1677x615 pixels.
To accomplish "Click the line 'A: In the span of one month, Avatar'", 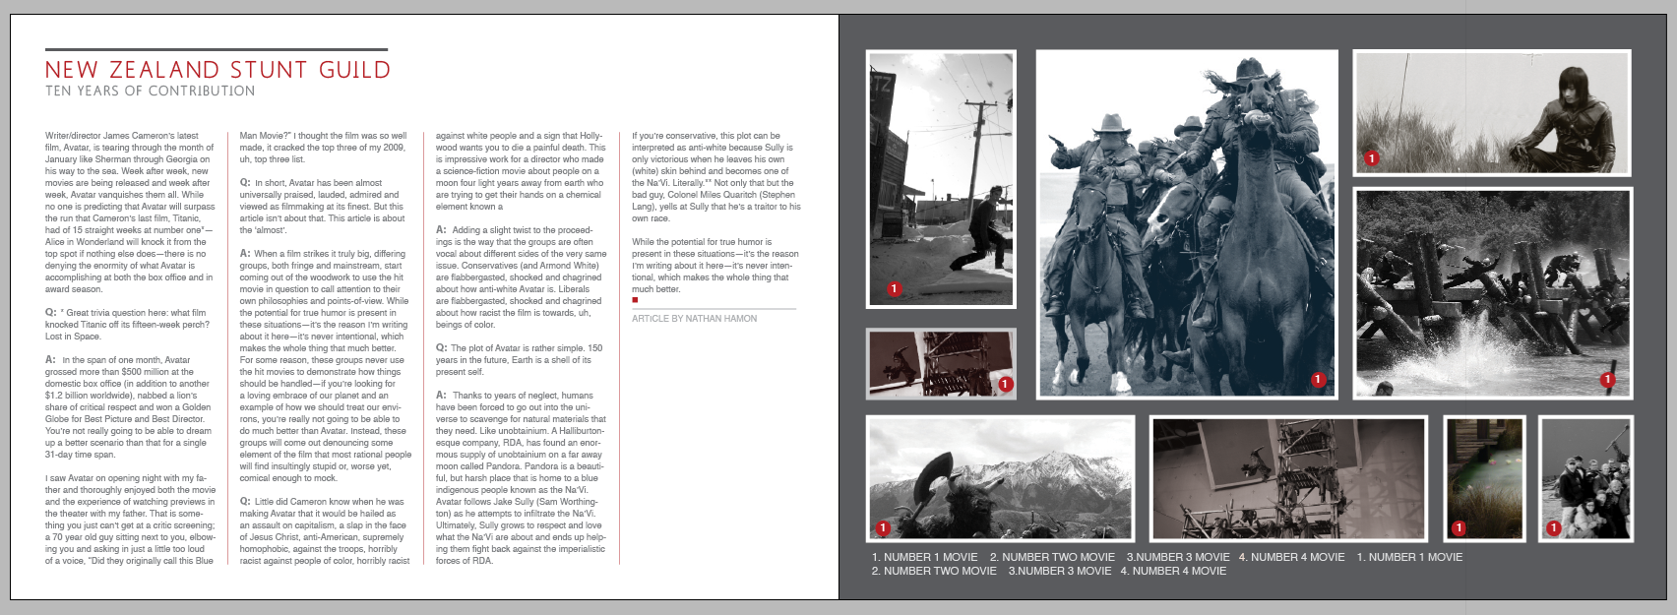I will pos(117,360).
